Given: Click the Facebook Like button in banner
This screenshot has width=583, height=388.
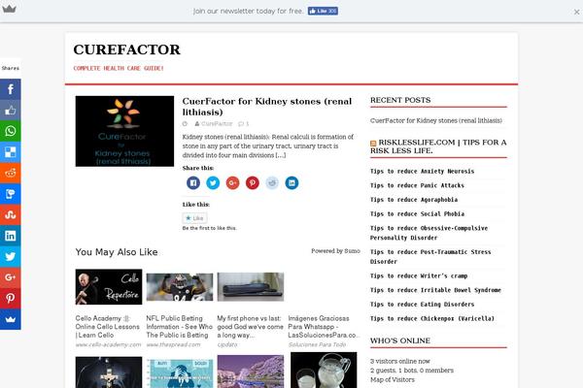Looking at the screenshot, I should click(x=323, y=11).
